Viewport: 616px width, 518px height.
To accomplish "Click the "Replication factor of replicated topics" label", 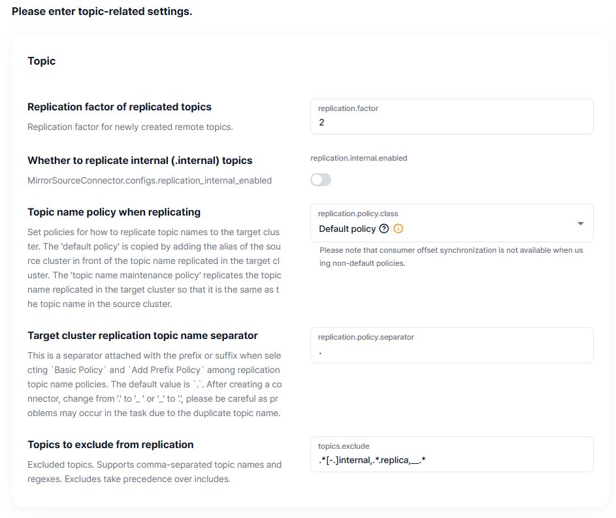I will click(x=120, y=107).
